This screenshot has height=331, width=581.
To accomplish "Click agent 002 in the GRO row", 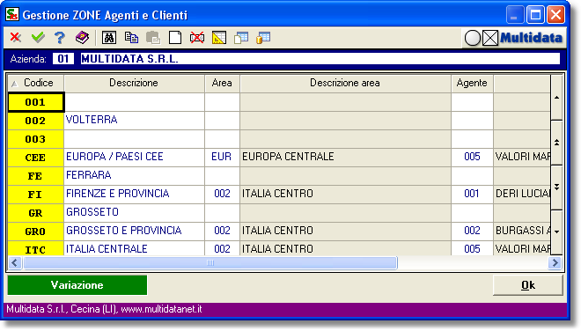I will click(472, 232).
